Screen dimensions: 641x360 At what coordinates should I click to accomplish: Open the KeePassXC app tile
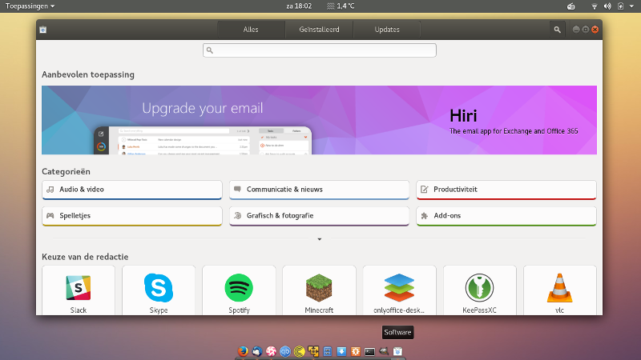pyautogui.click(x=479, y=290)
